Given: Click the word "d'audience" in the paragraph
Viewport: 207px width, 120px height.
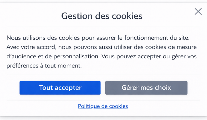Looking at the screenshot, I should coord(20,56).
